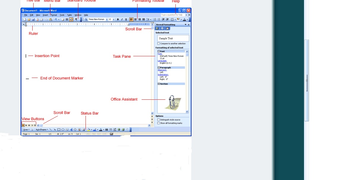This screenshot has width=342, height=180.
Task: Open the AutoShapes dropdown
Action: tap(42, 129)
